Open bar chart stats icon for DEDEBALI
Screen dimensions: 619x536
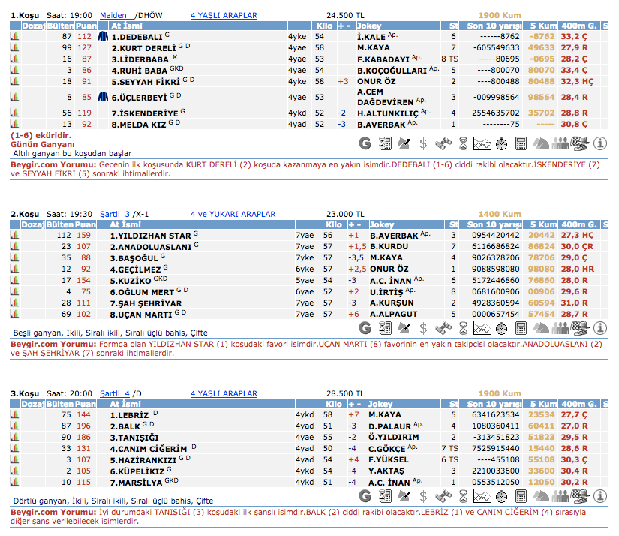14,36
